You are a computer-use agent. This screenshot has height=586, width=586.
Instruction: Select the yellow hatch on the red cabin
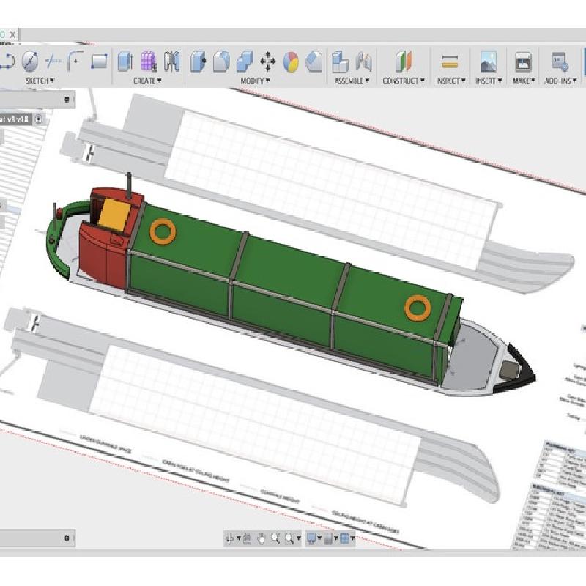click(x=115, y=215)
